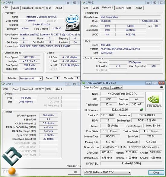Minimize the GPU-Z window

pos(148,83)
